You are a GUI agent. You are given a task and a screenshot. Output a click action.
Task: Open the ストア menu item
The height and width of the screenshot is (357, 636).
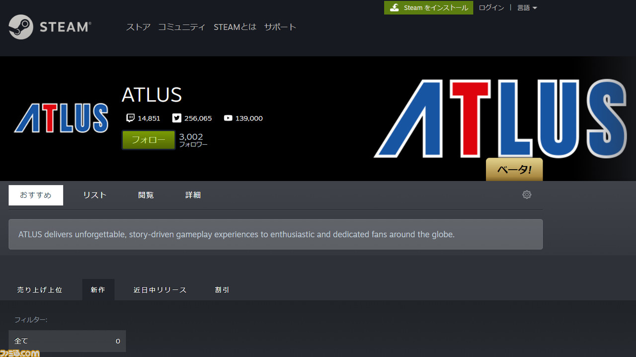coord(138,27)
